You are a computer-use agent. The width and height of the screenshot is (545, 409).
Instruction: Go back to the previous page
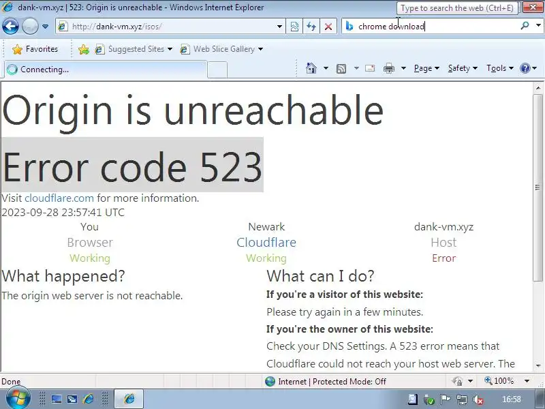click(x=10, y=26)
